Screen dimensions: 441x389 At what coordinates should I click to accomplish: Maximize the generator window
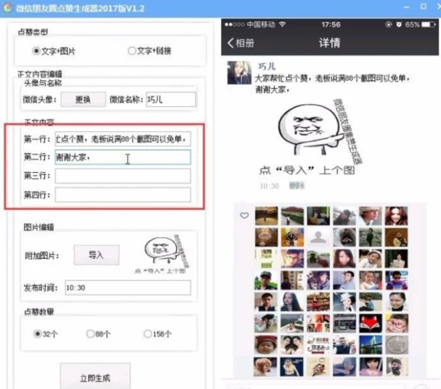pos(423,7)
